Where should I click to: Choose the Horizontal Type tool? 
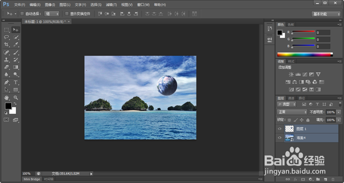point(16,82)
